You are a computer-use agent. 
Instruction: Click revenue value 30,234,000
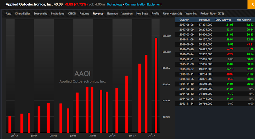(205, 74)
